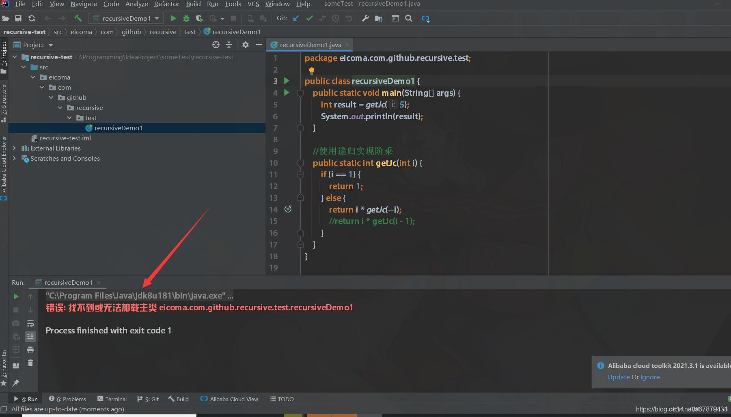Expand Scratches and Consoles

coord(15,158)
